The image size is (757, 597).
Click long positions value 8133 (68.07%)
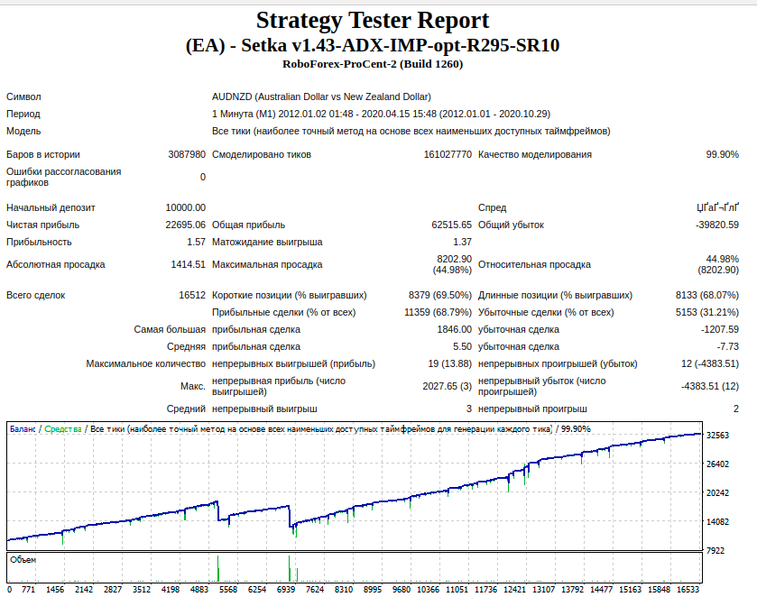(x=707, y=296)
